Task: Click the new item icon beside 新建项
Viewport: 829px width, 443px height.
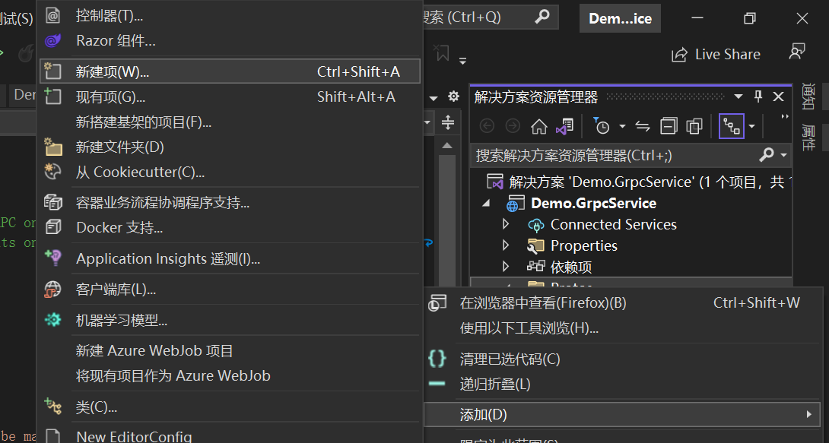Action: coord(53,71)
